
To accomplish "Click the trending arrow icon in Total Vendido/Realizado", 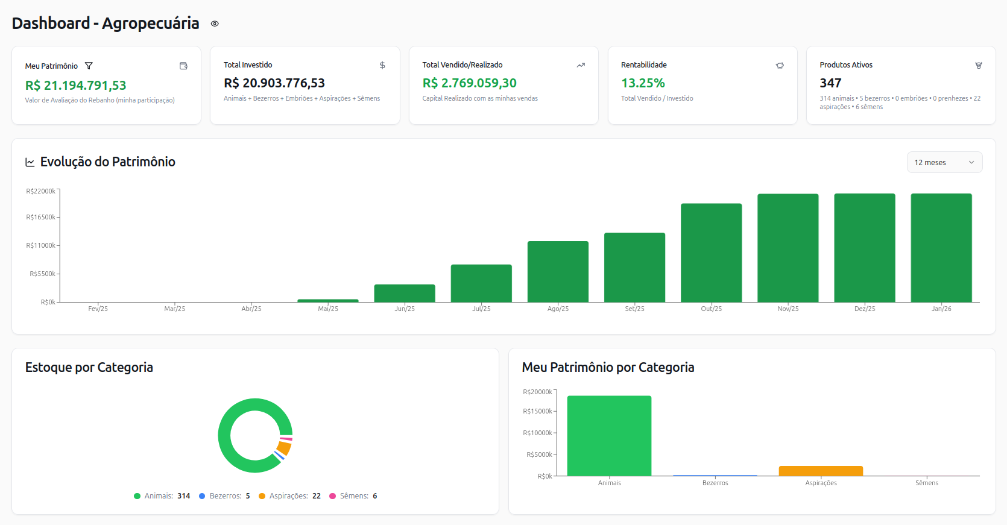I will 581,65.
